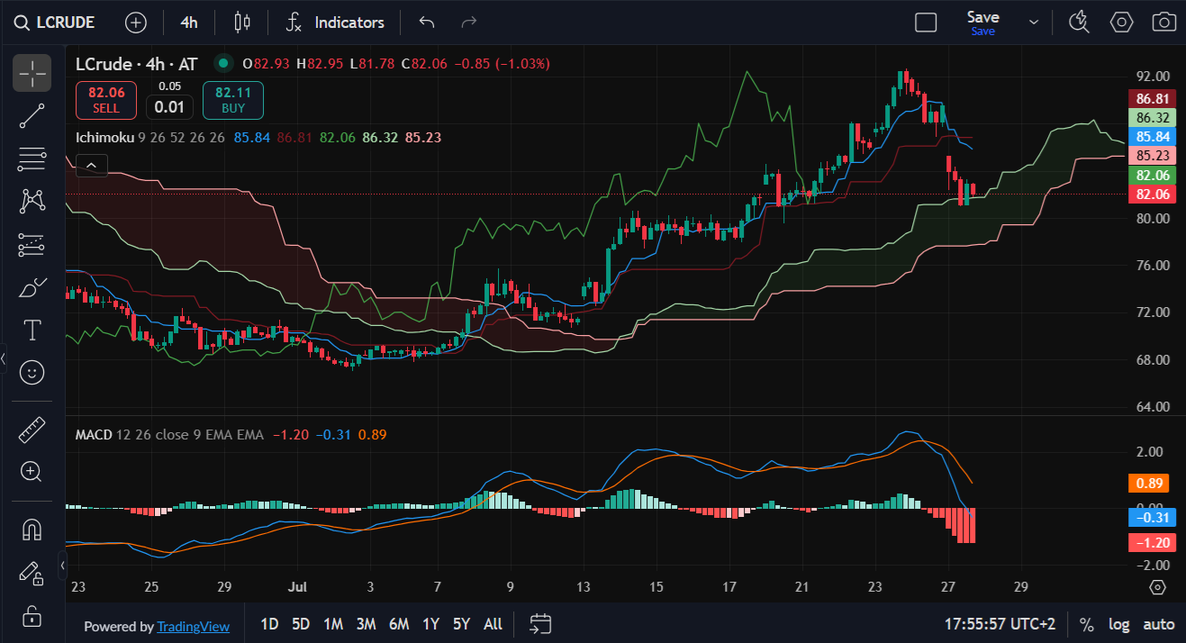Open the Fibonacci retracement tools
Image resolution: width=1186 pixels, height=643 pixels.
(x=32, y=158)
